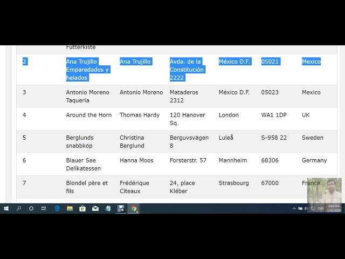Image resolution: width=345 pixels, height=259 pixels.
Task: Click the highlighted customer ID 2 cell
Action: pyautogui.click(x=24, y=62)
